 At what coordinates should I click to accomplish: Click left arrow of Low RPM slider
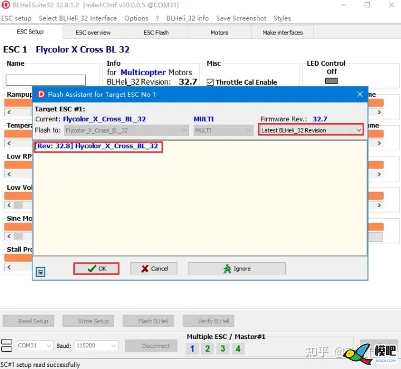point(9,174)
